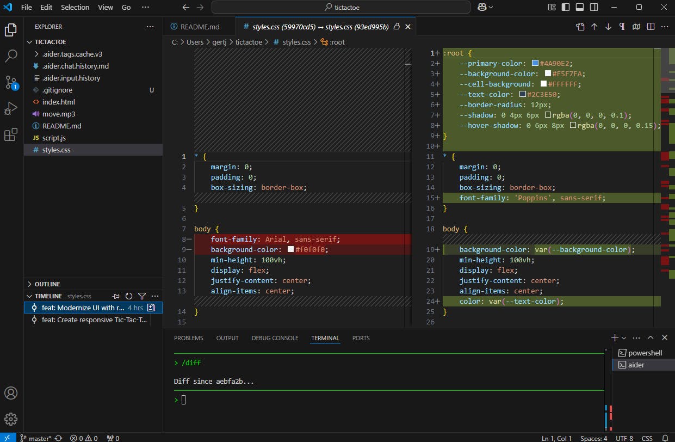This screenshot has height=442, width=675.
Task: Go to next change arrow in diff toolbar
Action: coord(608,27)
